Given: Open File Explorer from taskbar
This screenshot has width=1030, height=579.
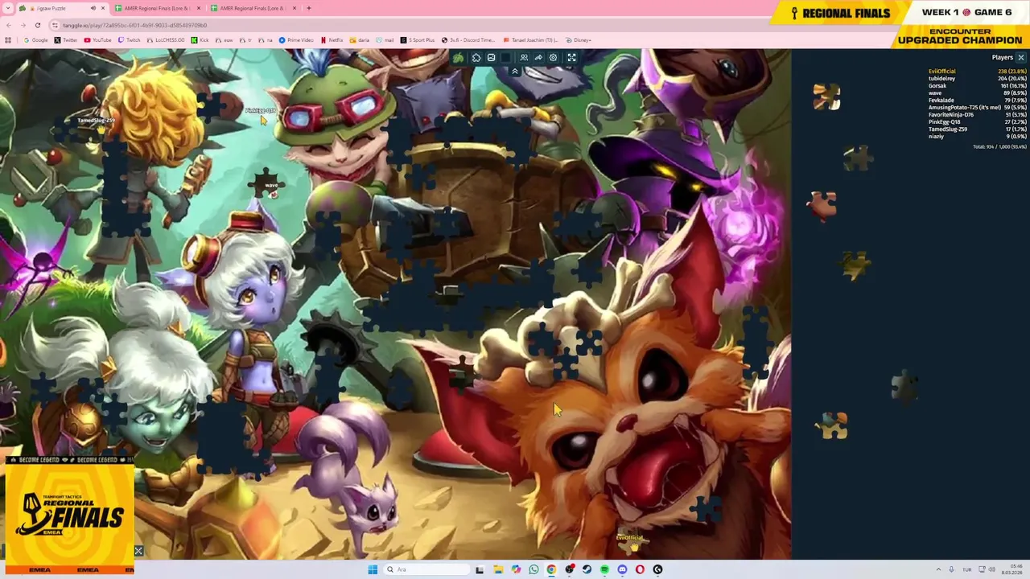Looking at the screenshot, I should (x=498, y=569).
